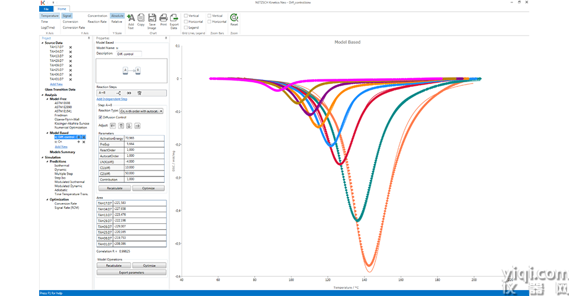Screen dimensions: 569x296
Task: Select Temperature for X axis
Action: 50,16
